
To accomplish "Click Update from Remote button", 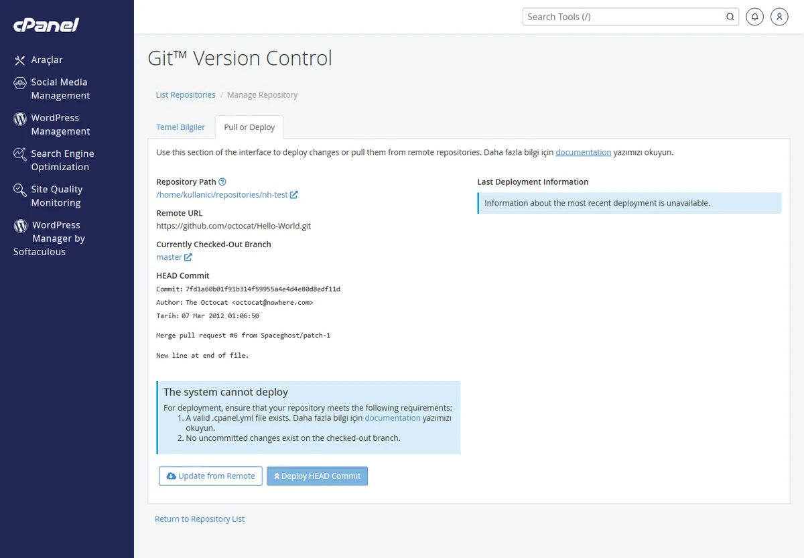I will (210, 476).
